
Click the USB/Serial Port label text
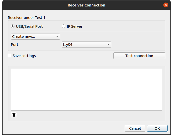(x=29, y=26)
